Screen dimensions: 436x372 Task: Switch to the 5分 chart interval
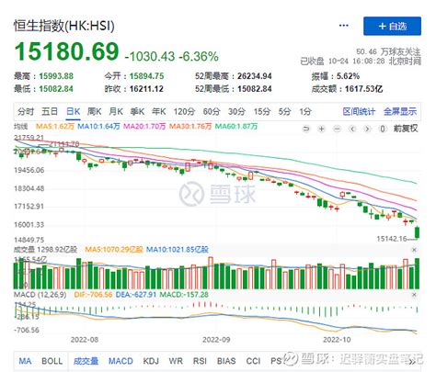click(x=284, y=111)
